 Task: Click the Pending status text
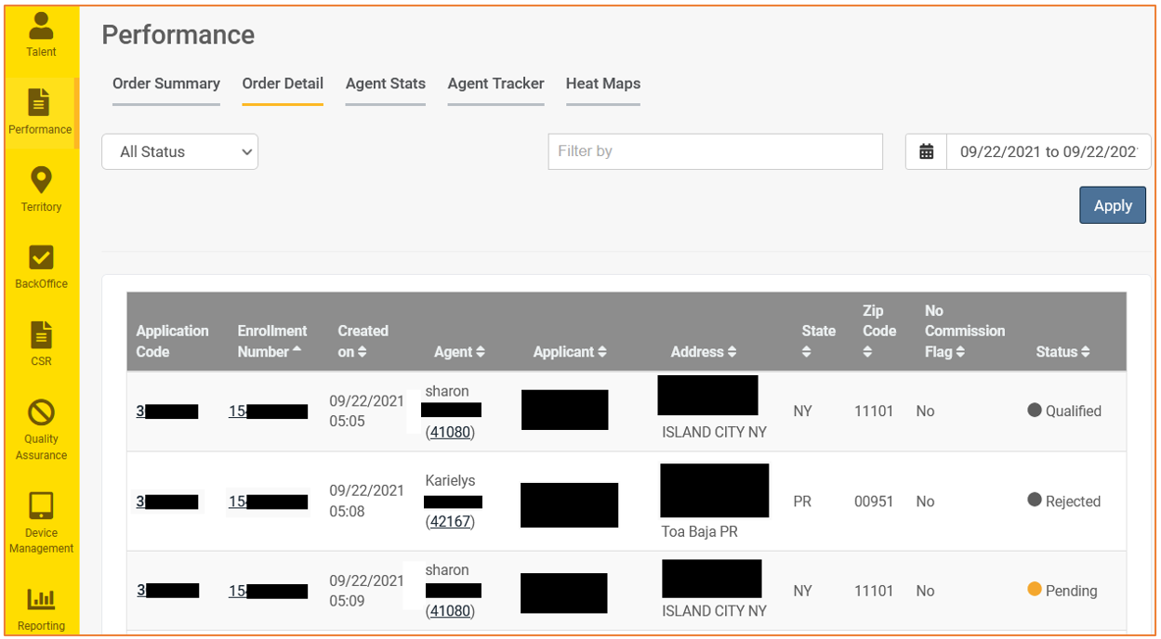click(1071, 591)
